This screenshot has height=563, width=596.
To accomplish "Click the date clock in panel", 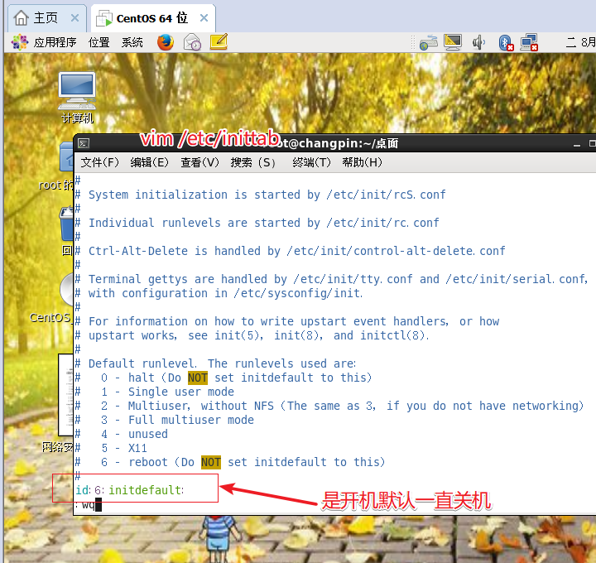I will (x=581, y=42).
